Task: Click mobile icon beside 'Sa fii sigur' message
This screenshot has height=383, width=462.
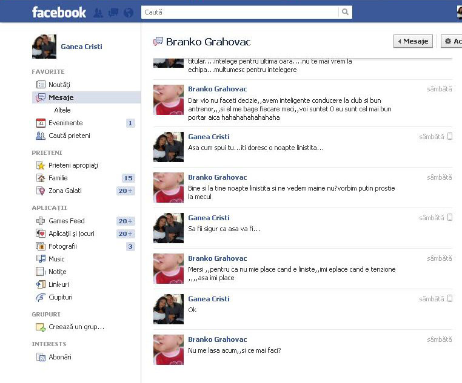Action: (x=450, y=217)
